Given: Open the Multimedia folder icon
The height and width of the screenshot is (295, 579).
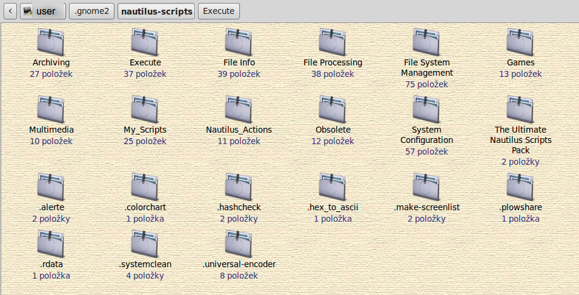Looking at the screenshot, I should [51, 109].
